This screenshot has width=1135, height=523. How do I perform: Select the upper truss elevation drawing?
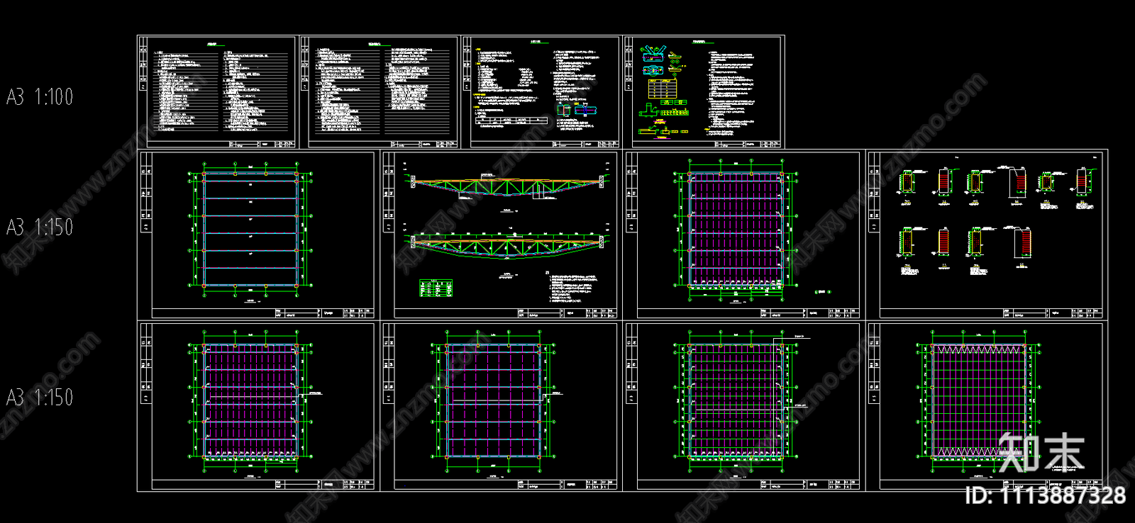tap(506, 186)
